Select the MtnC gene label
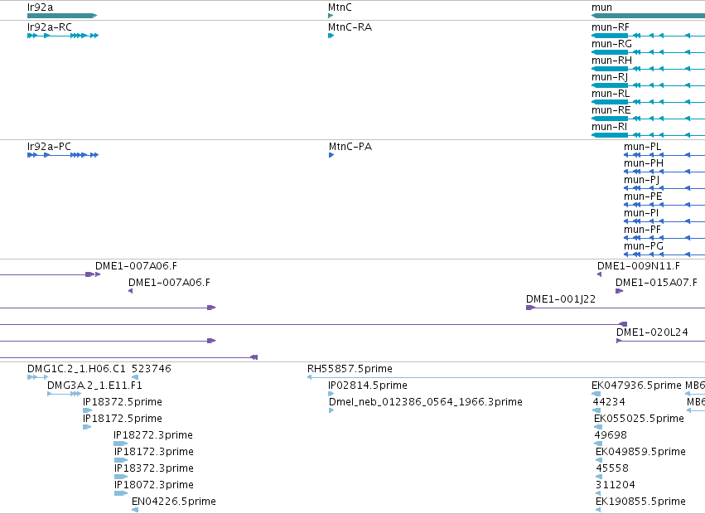Image resolution: width=705 pixels, height=514 pixels. pos(340,7)
